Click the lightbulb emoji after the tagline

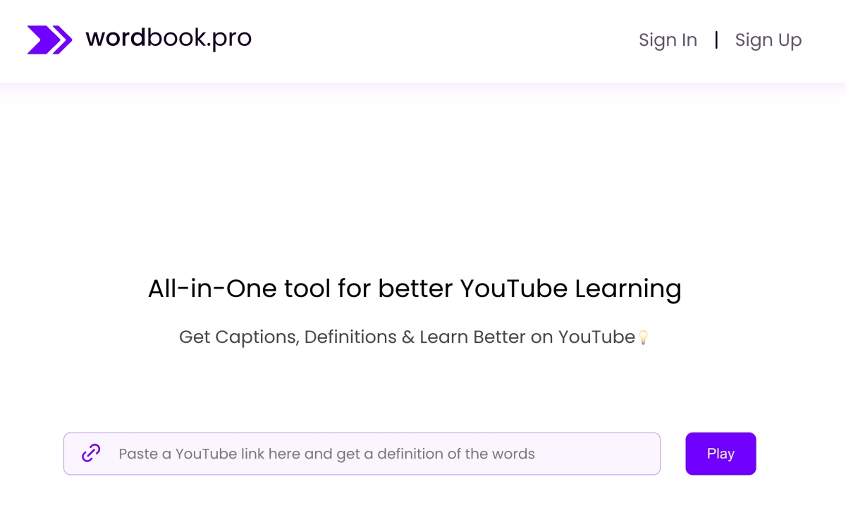[x=642, y=338]
